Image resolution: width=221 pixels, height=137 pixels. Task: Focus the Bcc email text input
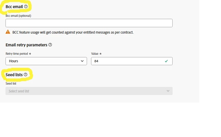click(x=89, y=23)
